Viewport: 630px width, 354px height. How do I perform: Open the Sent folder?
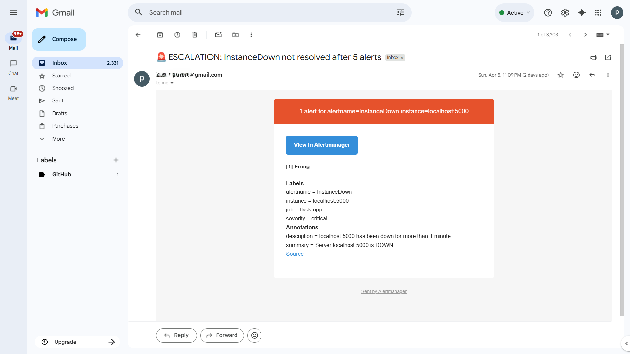point(57,100)
